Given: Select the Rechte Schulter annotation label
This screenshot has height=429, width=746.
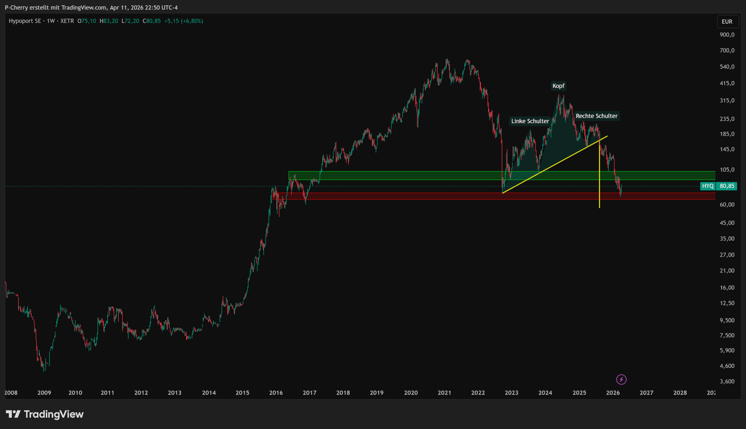Looking at the screenshot, I should (x=597, y=116).
